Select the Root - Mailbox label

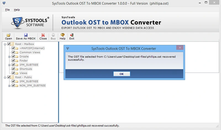[x=25, y=44]
